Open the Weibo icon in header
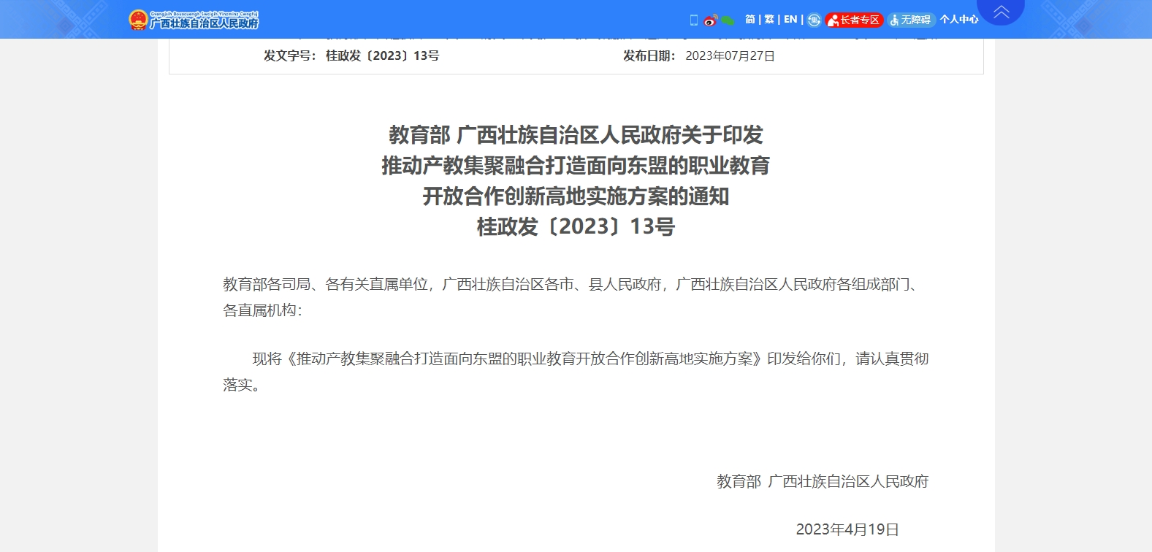Screen dimensions: 1152x552 point(710,20)
